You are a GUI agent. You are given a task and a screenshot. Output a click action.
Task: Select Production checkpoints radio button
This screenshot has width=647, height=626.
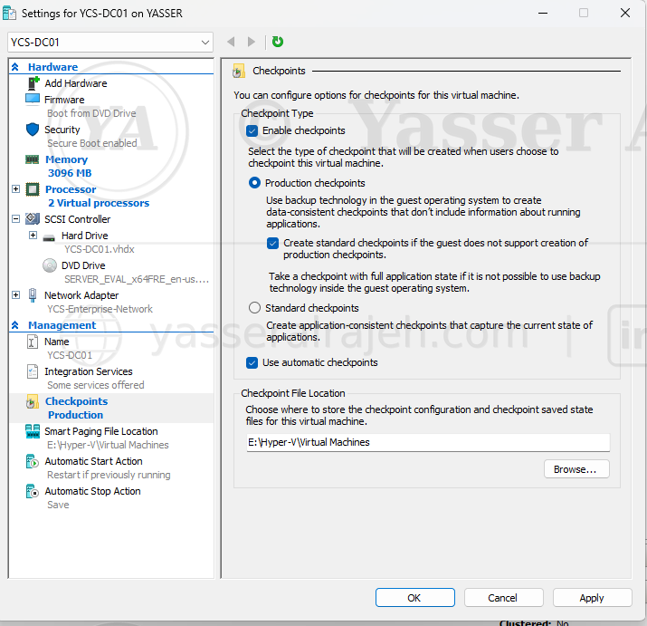(x=254, y=183)
